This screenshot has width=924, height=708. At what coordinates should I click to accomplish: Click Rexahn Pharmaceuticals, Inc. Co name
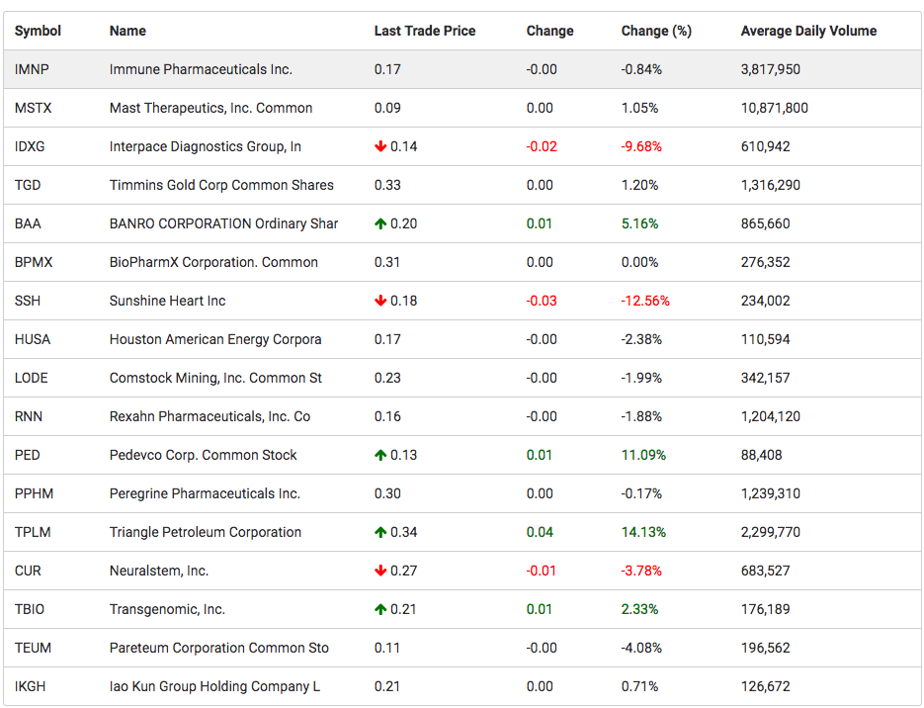pyautogui.click(x=210, y=416)
